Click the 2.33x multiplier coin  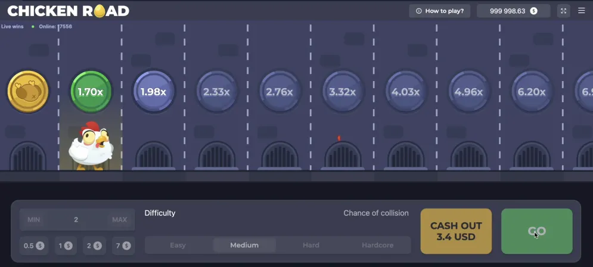tap(216, 92)
